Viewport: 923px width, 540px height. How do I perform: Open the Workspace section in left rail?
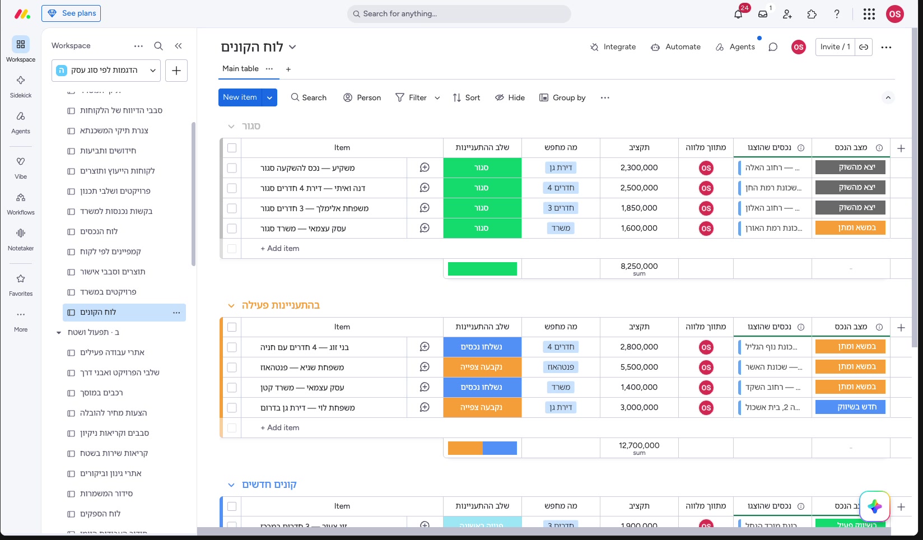21,50
